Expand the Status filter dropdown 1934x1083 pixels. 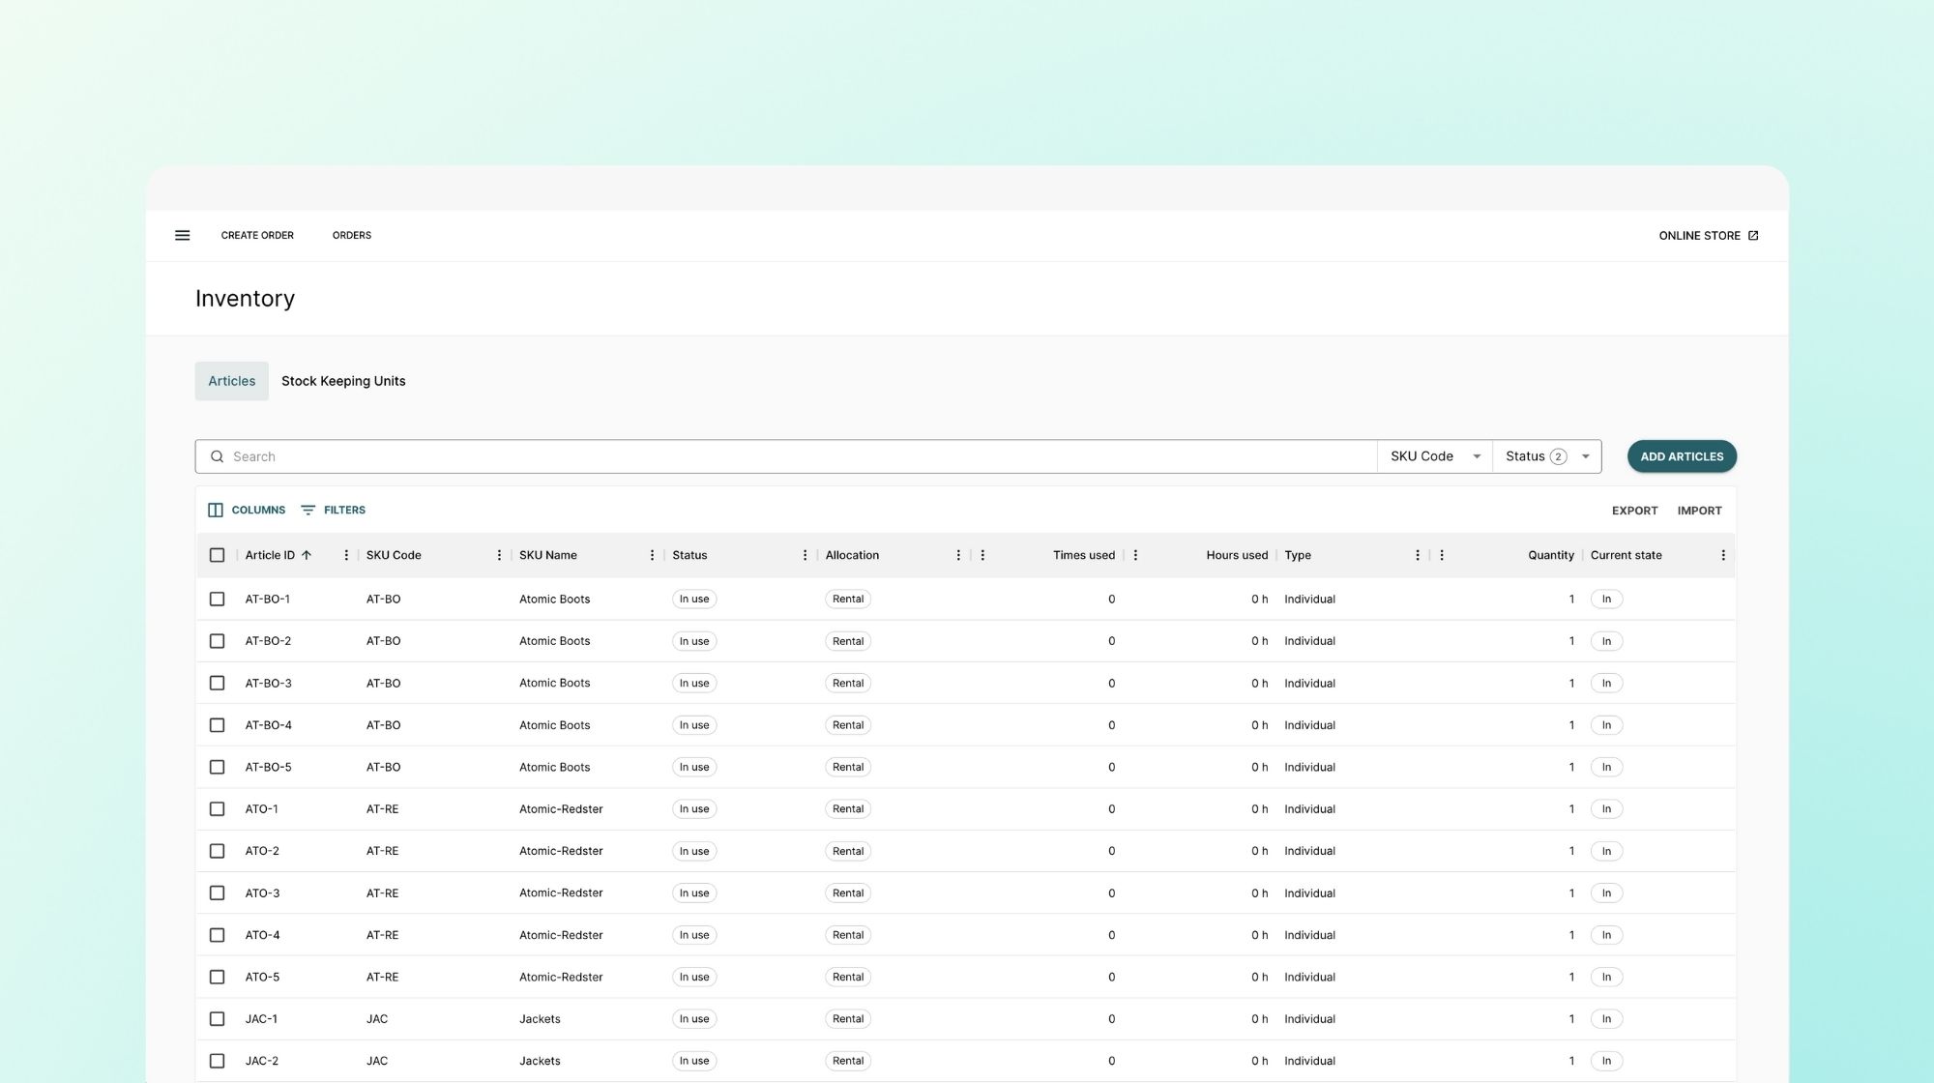click(x=1547, y=456)
